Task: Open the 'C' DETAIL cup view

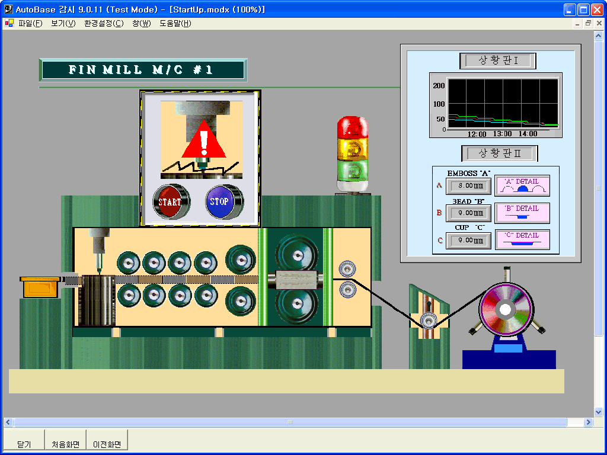Action: (x=522, y=239)
